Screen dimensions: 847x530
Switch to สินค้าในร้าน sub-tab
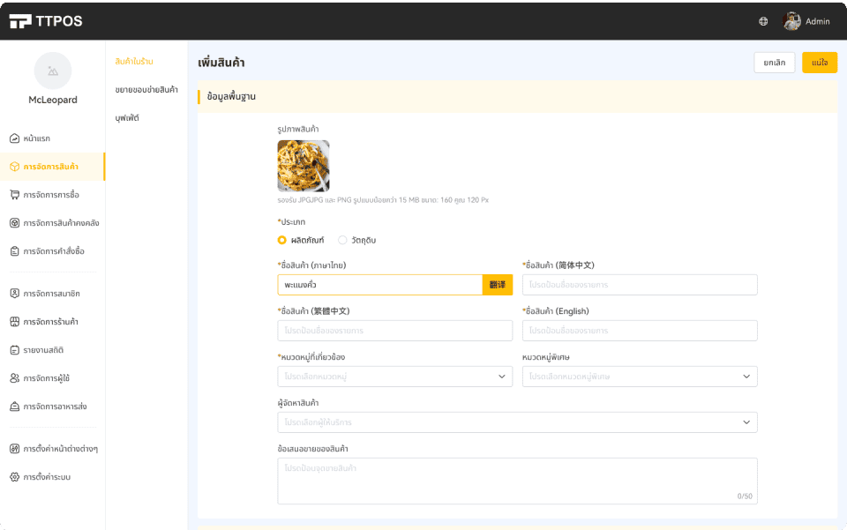click(134, 62)
